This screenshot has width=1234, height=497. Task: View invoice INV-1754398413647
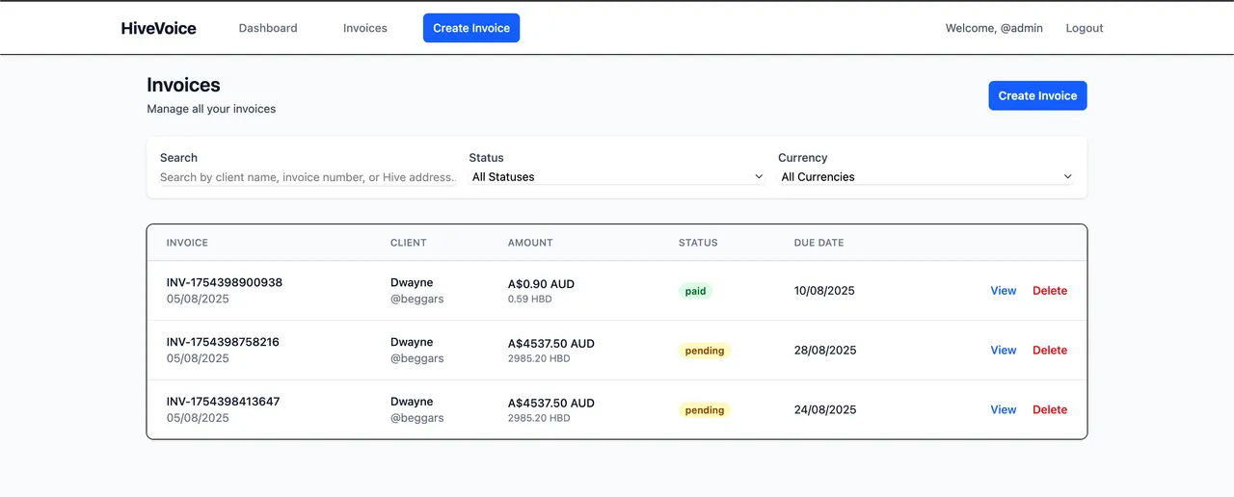(x=1004, y=410)
